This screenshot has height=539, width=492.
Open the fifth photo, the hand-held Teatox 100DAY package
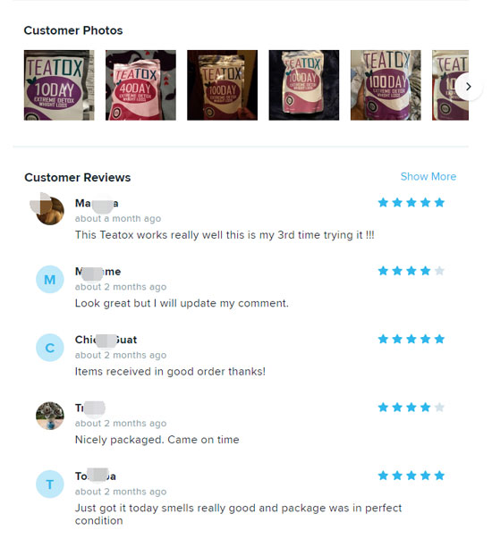click(x=386, y=85)
